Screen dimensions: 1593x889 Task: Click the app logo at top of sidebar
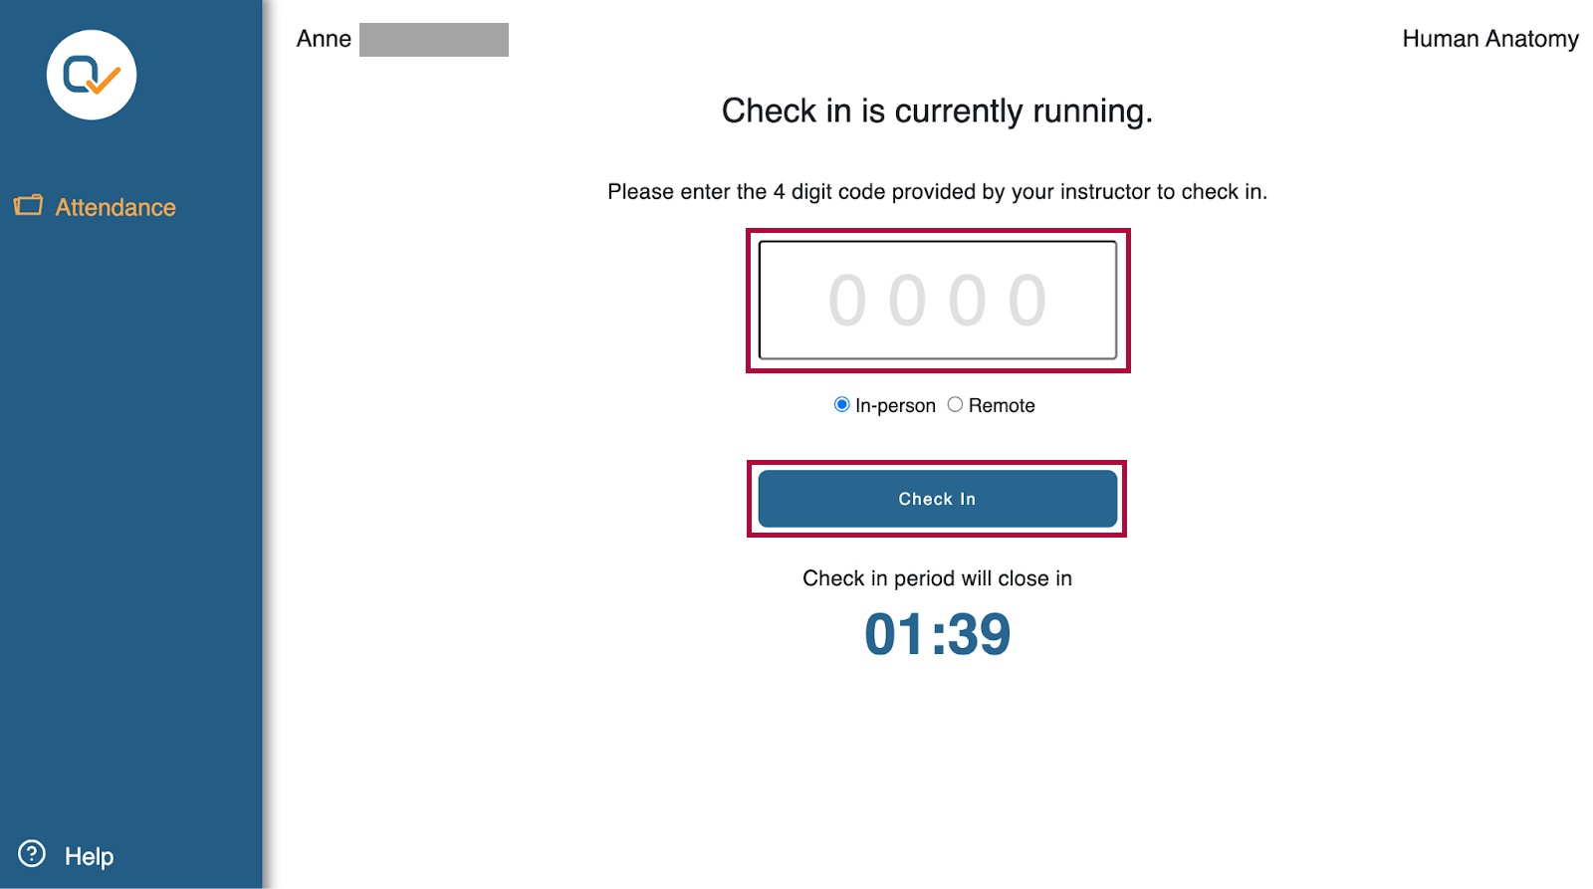pyautogui.click(x=91, y=76)
